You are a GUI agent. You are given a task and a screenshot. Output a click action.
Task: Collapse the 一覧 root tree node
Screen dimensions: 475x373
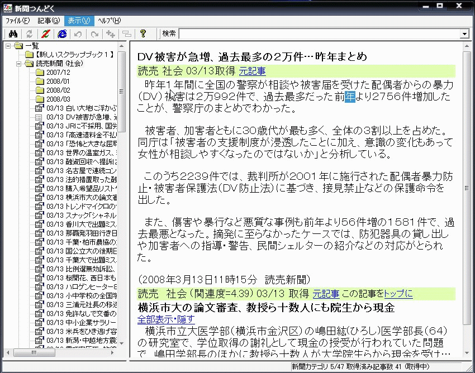[8, 46]
